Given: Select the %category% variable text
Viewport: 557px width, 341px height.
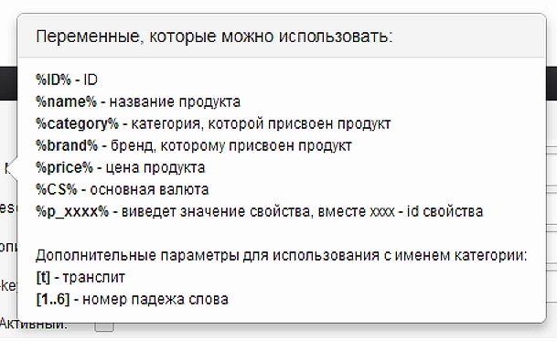Looking at the screenshot, I should (x=77, y=124).
